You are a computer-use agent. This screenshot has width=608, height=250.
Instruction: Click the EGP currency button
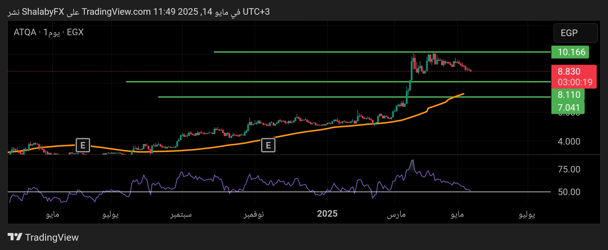point(575,33)
